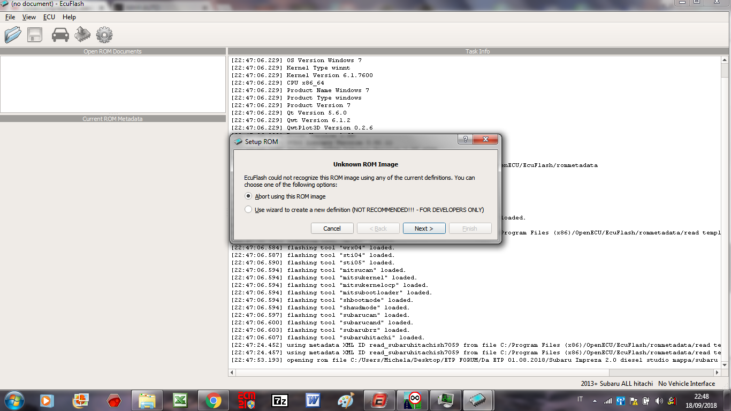731x411 pixels.
Task: Click the Open ROM Documents panel header
Action: pos(113,51)
